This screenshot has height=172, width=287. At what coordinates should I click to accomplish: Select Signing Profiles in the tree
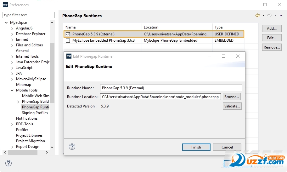(x=35, y=113)
